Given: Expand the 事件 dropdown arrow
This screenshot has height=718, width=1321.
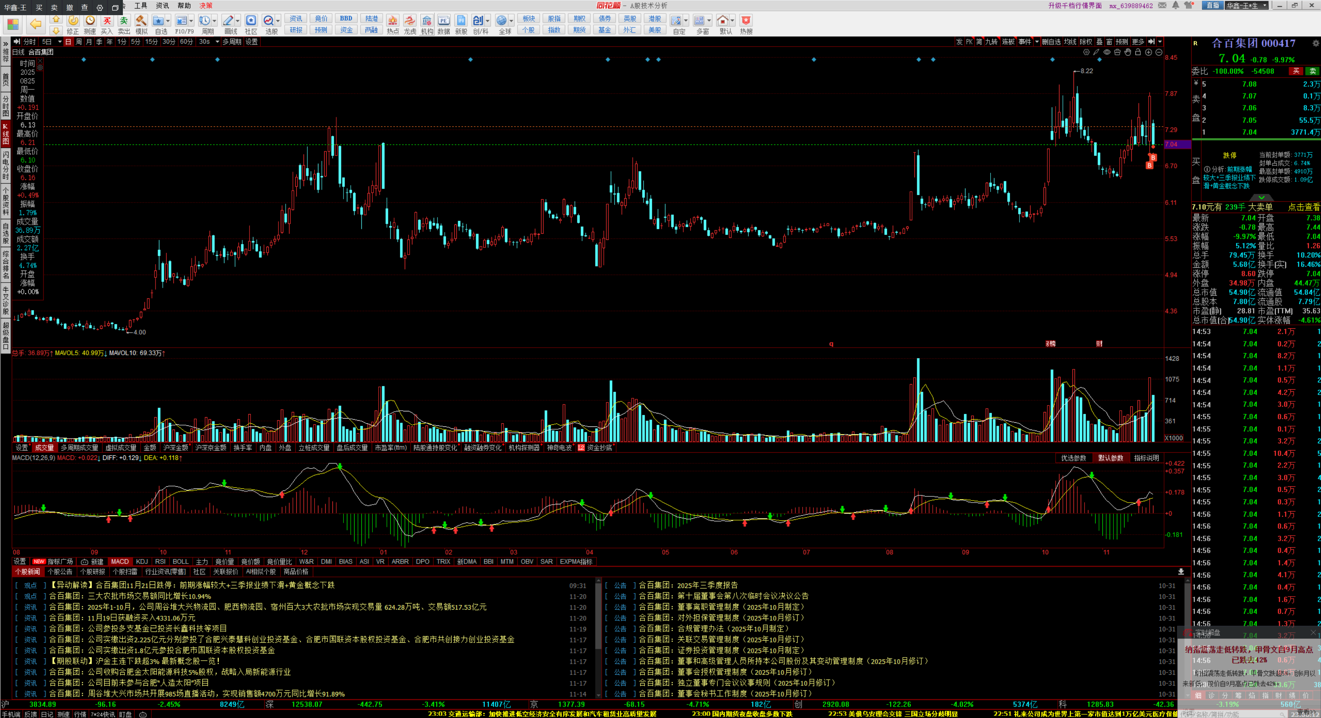Looking at the screenshot, I should coord(1036,42).
